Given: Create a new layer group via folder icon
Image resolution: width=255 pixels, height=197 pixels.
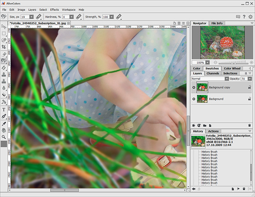Looking at the screenshot, I should click(x=204, y=125).
